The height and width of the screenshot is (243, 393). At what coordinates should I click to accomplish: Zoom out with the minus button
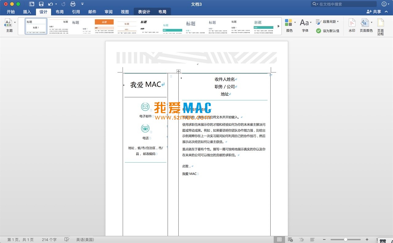coord(324,240)
